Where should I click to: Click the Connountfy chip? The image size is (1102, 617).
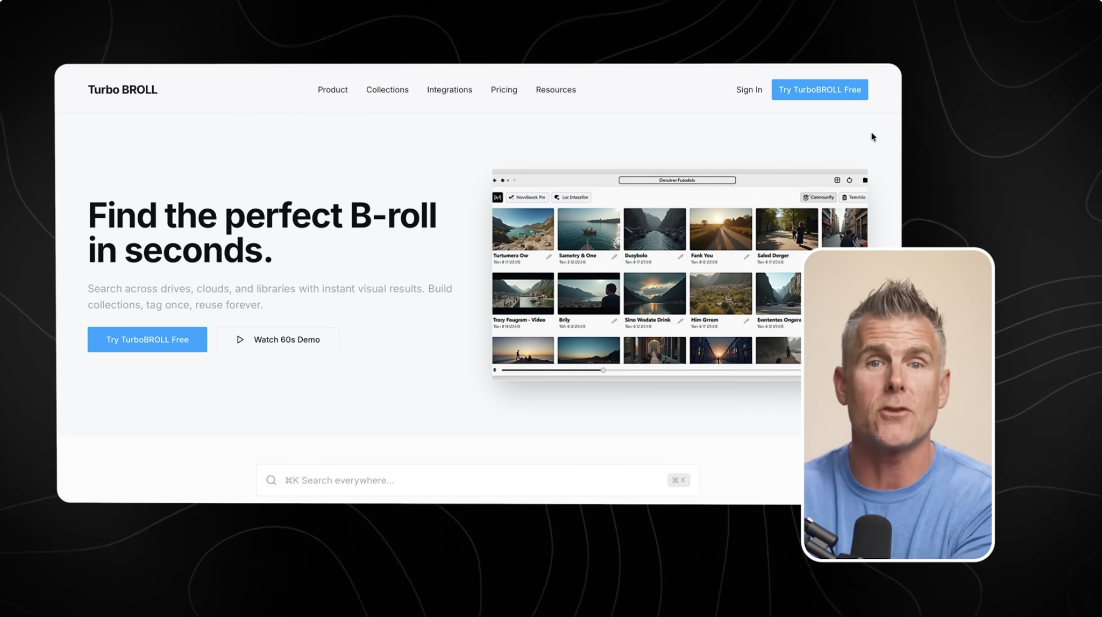point(818,197)
